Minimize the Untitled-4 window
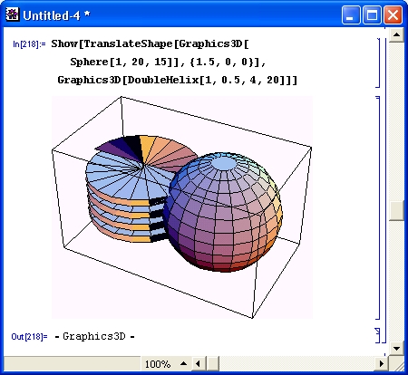 (351, 14)
